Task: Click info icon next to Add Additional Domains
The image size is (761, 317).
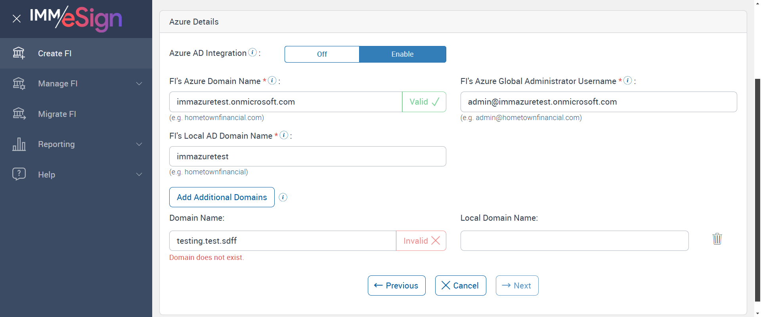Action: point(283,197)
